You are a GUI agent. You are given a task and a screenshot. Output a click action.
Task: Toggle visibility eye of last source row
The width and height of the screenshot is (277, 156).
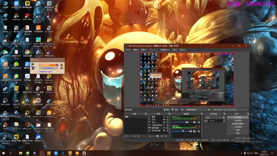point(164,131)
